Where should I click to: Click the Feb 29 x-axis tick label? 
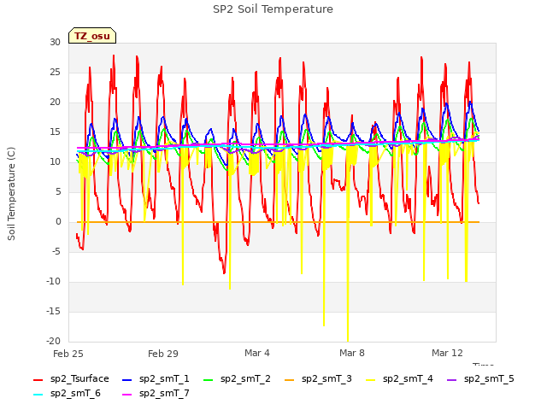[163, 354]
